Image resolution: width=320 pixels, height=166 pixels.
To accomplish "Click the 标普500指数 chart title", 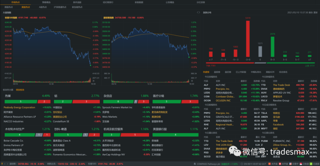I will (11, 18).
